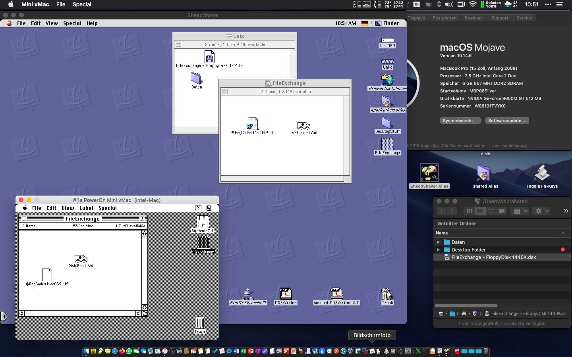572x357 pixels.
Task: Click the Systembericht button
Action: click(460, 121)
